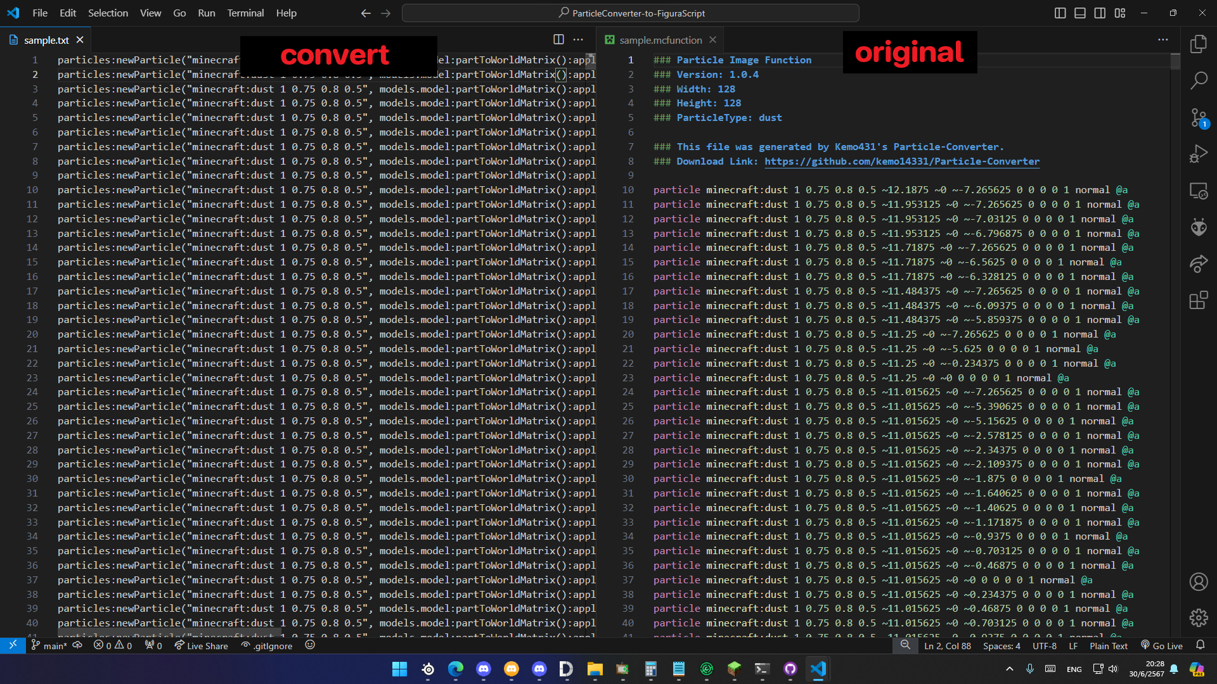Click Go Live in status bar
Screen dimensions: 1217x684
(x=1161, y=645)
